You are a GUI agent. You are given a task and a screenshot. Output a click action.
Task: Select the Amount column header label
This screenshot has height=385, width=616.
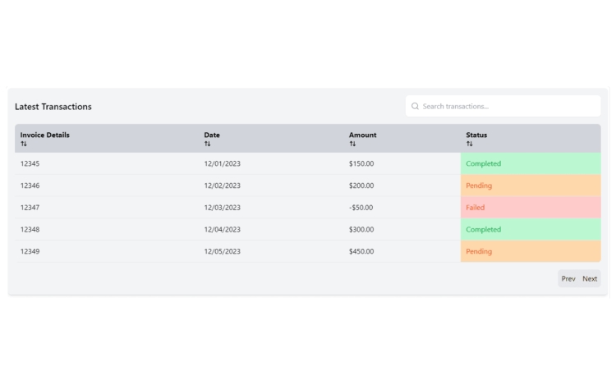click(362, 135)
